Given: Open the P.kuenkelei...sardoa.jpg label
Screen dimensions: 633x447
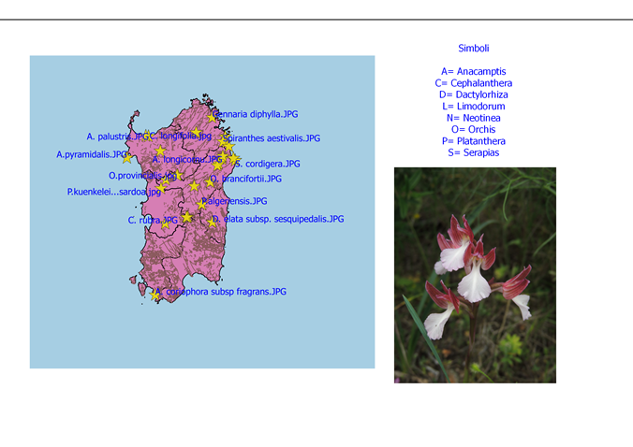Looking at the screenshot, I should point(113,192).
